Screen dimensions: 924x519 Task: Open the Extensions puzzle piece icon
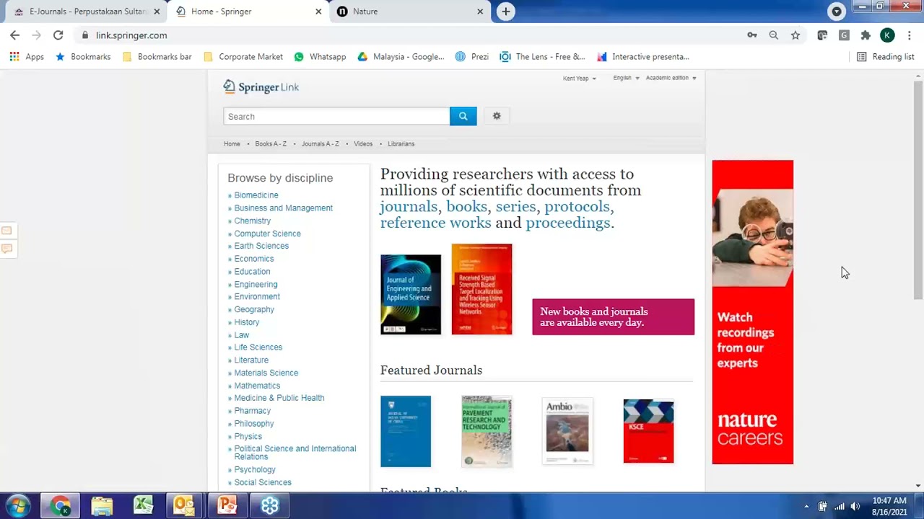[866, 35]
